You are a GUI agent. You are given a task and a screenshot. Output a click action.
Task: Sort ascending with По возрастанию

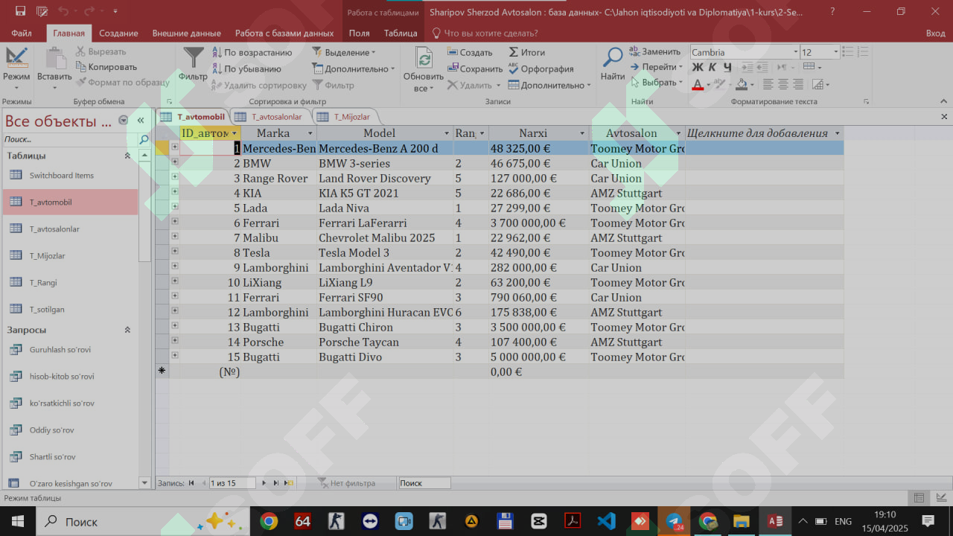pyautogui.click(x=252, y=53)
